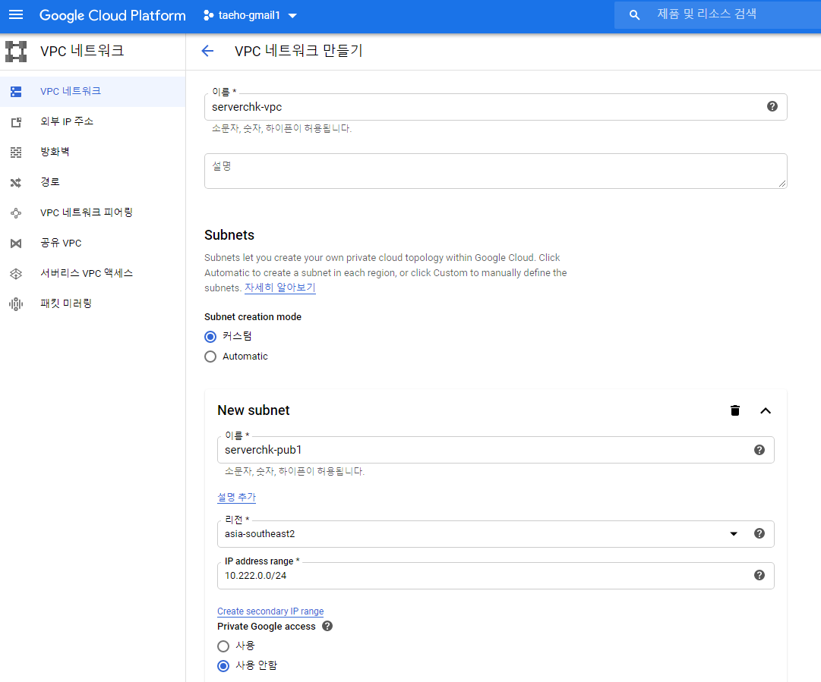Image resolution: width=821 pixels, height=682 pixels.
Task: Open help for the subnet name field
Action: coord(759,451)
